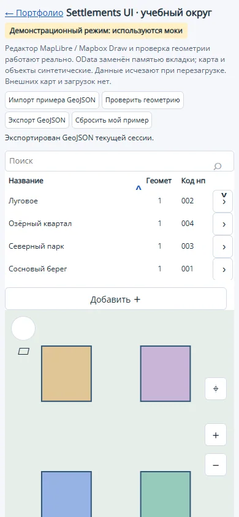This screenshot has height=517, width=239.
Task: Focus the Поиск search field
Action: coord(120,161)
